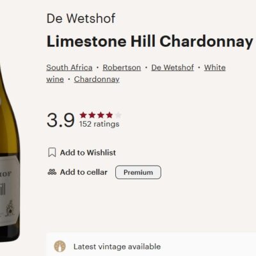Click the fifth grey rating star
The height and width of the screenshot is (256, 256).
click(118, 115)
